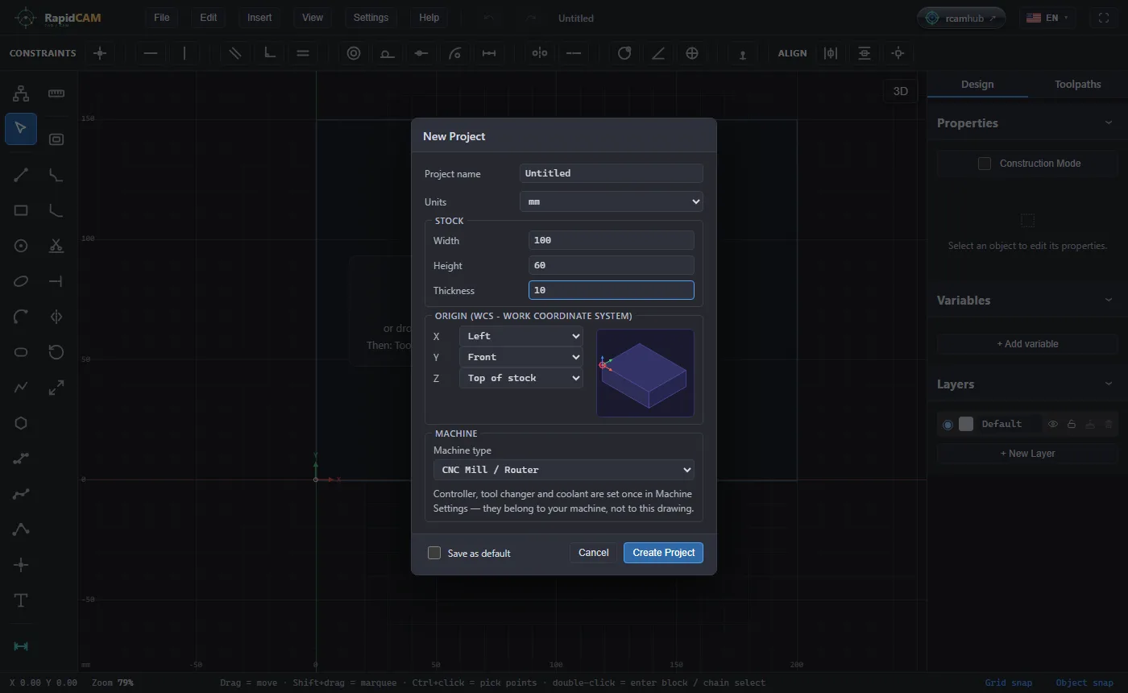
Task: Select the Text tool
Action: click(21, 600)
